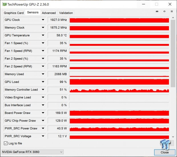Screen dimensions: 177x157
Task: Close GPU-Z with the title bar X
Action: [x=170, y=4]
